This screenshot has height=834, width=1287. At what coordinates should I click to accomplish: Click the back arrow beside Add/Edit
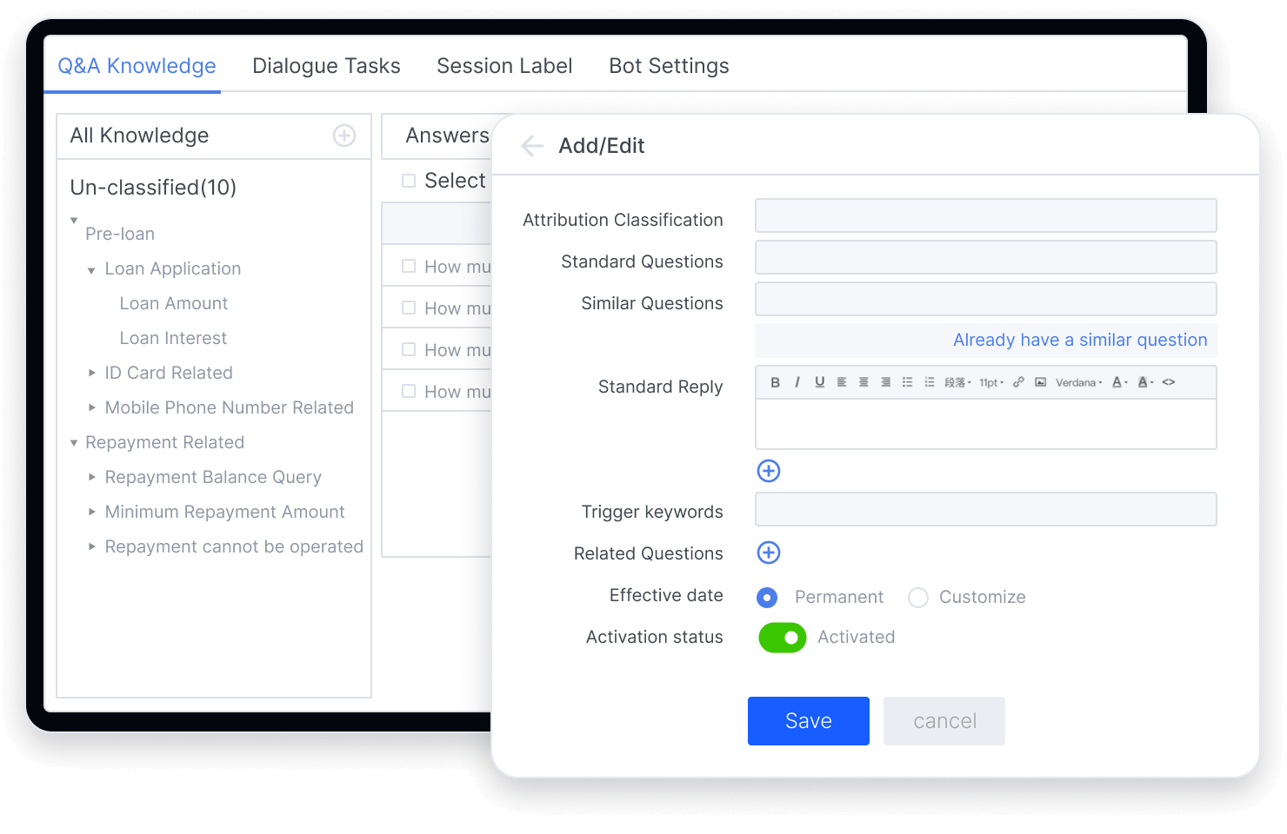point(532,146)
